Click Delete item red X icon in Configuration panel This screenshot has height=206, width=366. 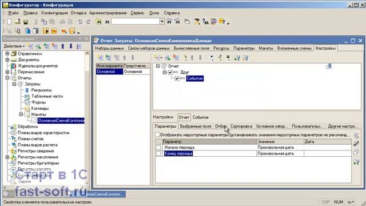55,46
